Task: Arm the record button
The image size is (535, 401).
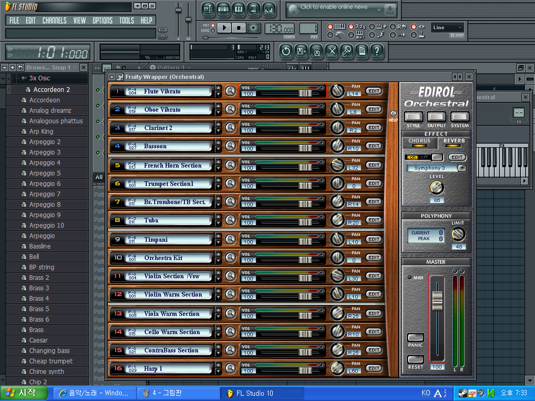Action: coord(253,28)
